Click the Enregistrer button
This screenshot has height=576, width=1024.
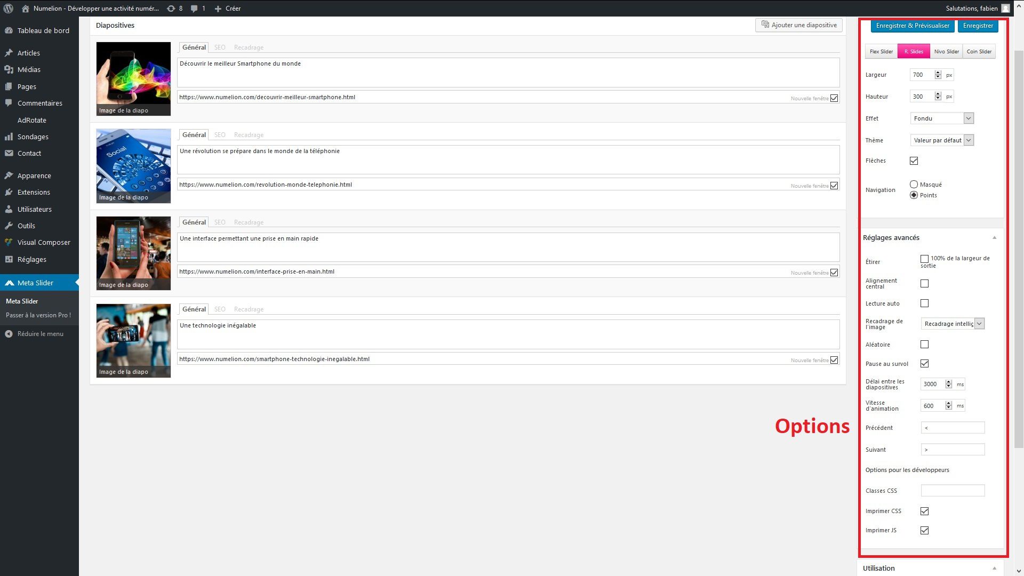(978, 26)
